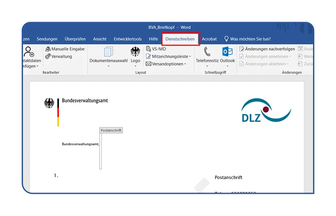Click the Mitzeichnungsleiste pencil icon
The width and height of the screenshot is (336, 216).
coord(148,56)
